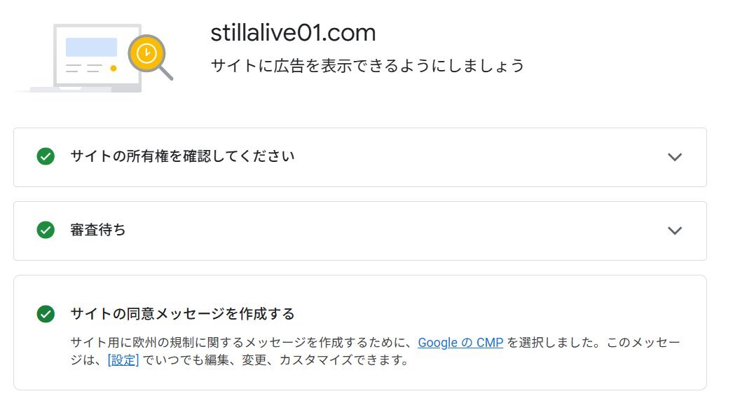Expand the サイトの所有権を確認してください section chevron
747x410 pixels.
(675, 157)
